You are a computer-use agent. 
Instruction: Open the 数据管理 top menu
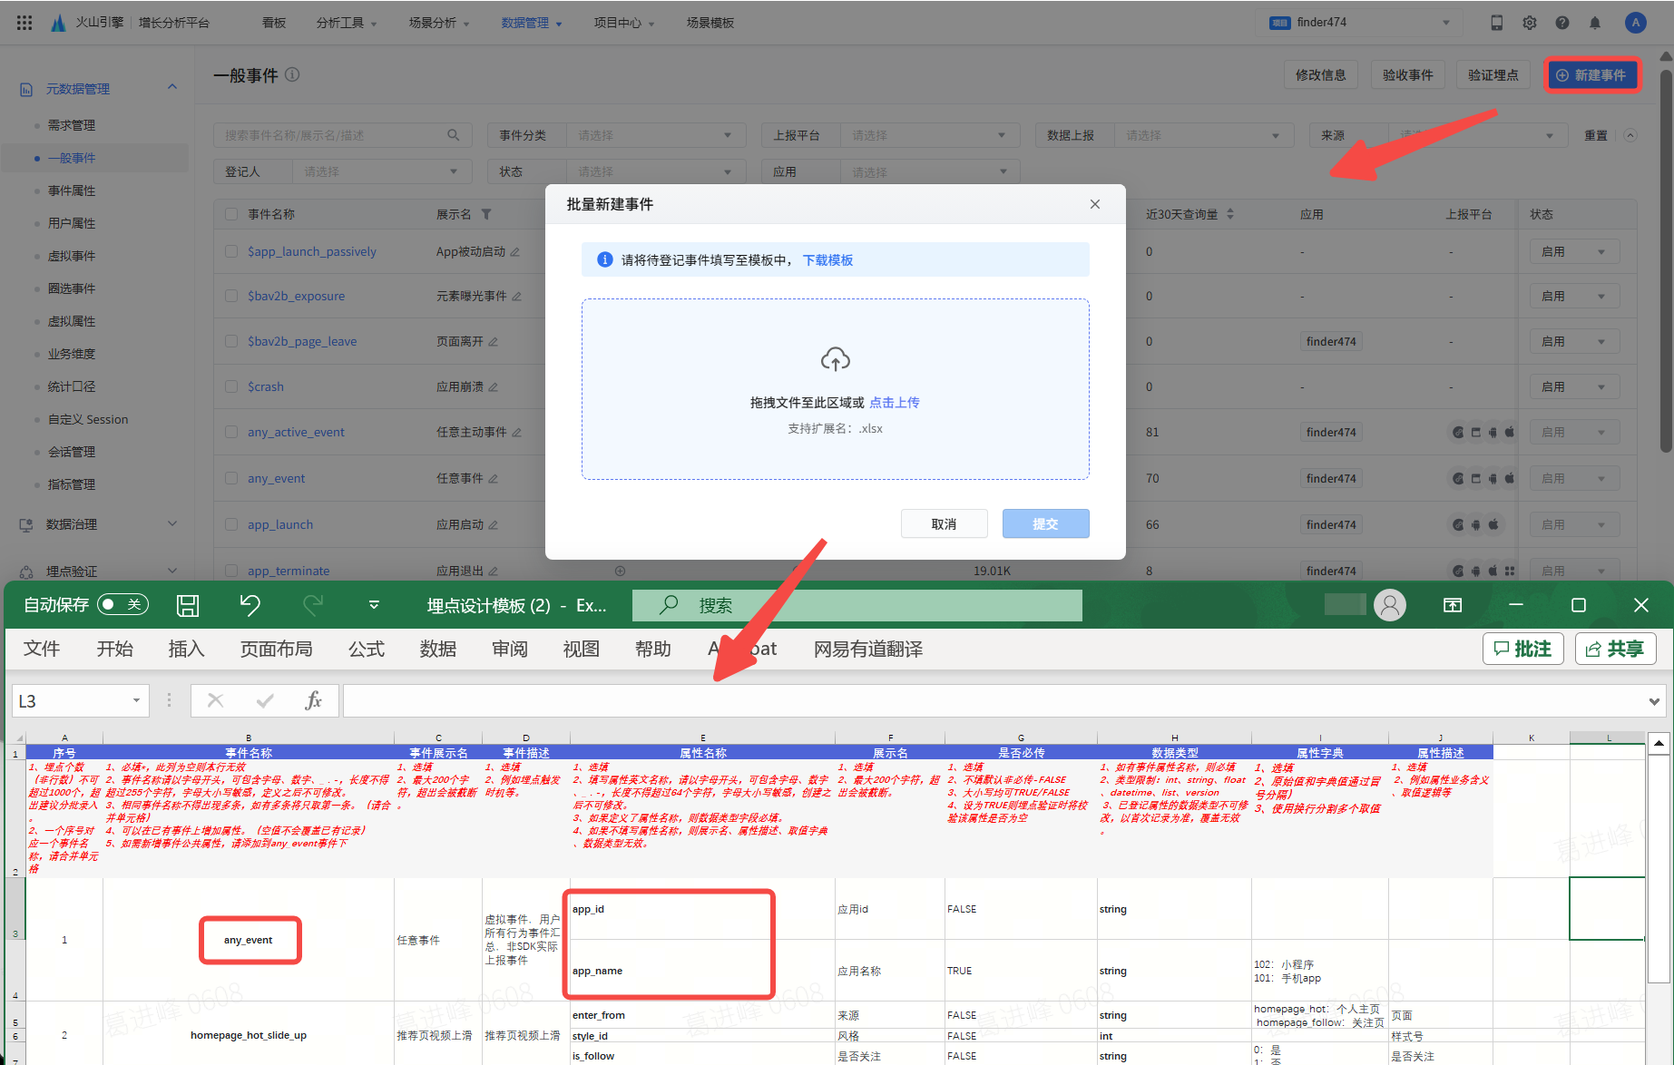coord(532,23)
